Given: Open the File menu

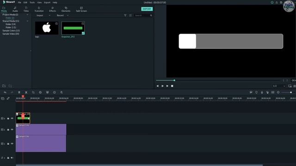Looking at the screenshot, I should coord(19,2).
